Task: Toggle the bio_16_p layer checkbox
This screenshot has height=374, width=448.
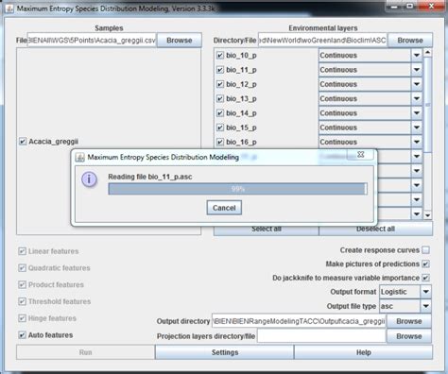Action: [x=220, y=143]
